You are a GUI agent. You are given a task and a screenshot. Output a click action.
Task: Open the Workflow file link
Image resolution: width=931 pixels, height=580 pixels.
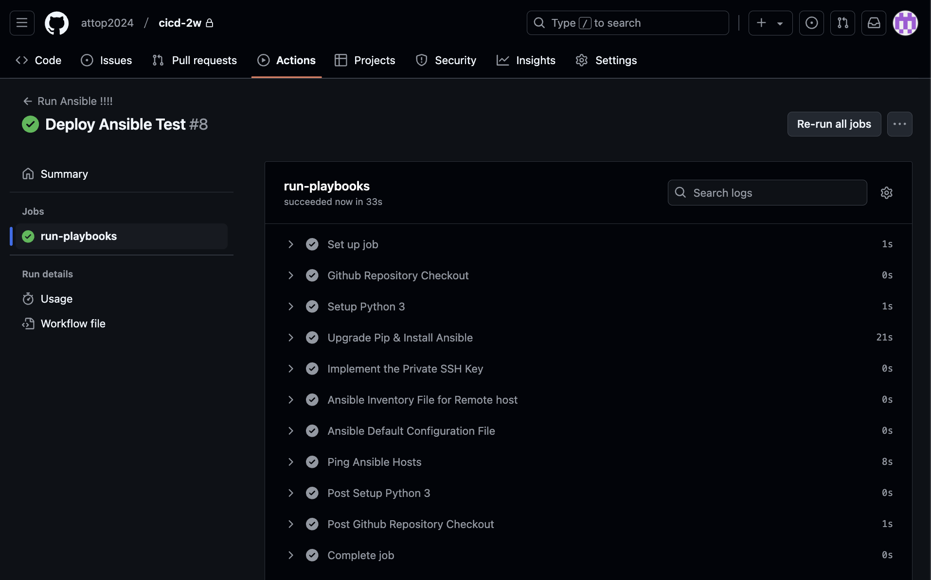click(73, 324)
